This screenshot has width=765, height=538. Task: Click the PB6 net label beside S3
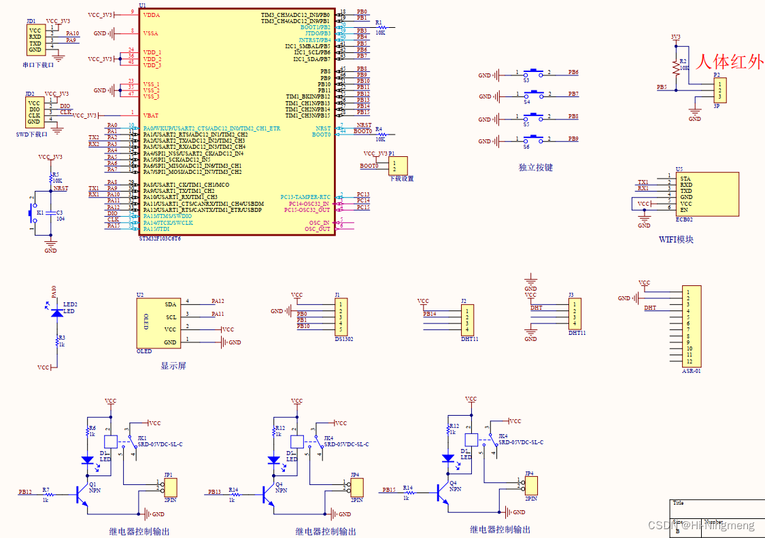(x=573, y=72)
